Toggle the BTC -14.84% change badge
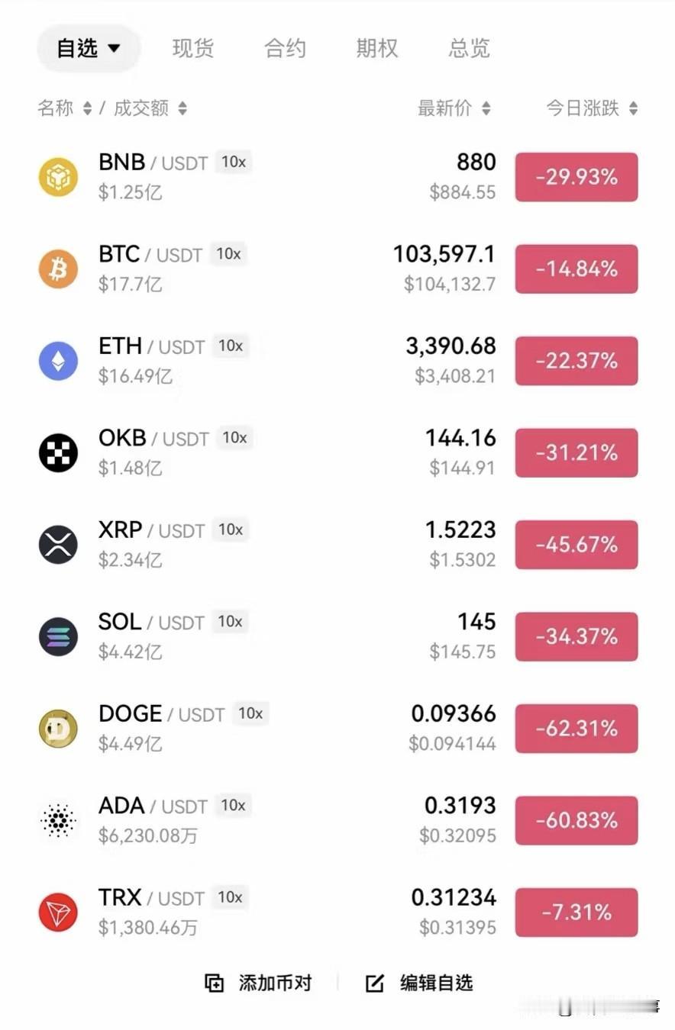Screen dimensions: 675x1030 (x=576, y=269)
